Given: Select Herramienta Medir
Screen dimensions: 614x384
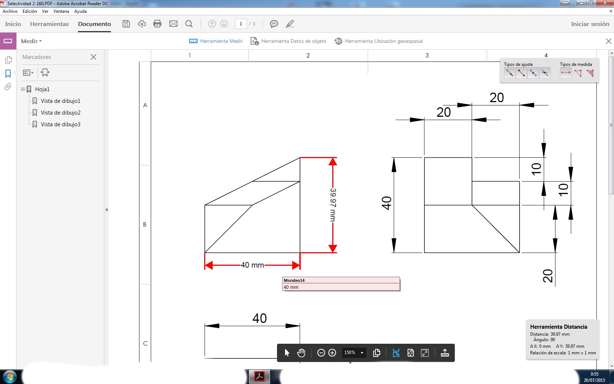Looking at the screenshot, I should (216, 41).
